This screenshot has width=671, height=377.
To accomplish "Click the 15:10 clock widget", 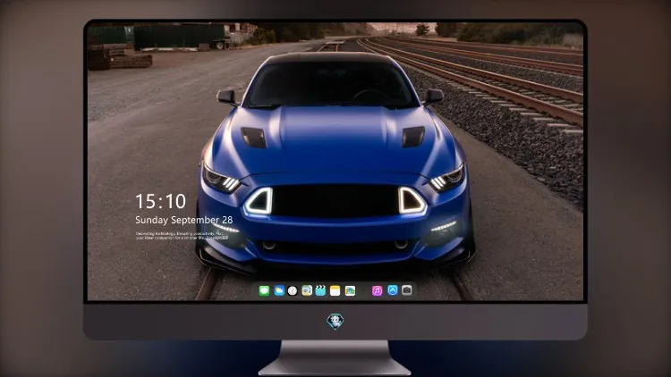I will pyautogui.click(x=160, y=201).
